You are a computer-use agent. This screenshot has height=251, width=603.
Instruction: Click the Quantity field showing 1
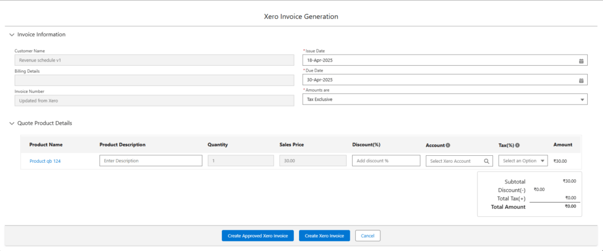point(241,161)
